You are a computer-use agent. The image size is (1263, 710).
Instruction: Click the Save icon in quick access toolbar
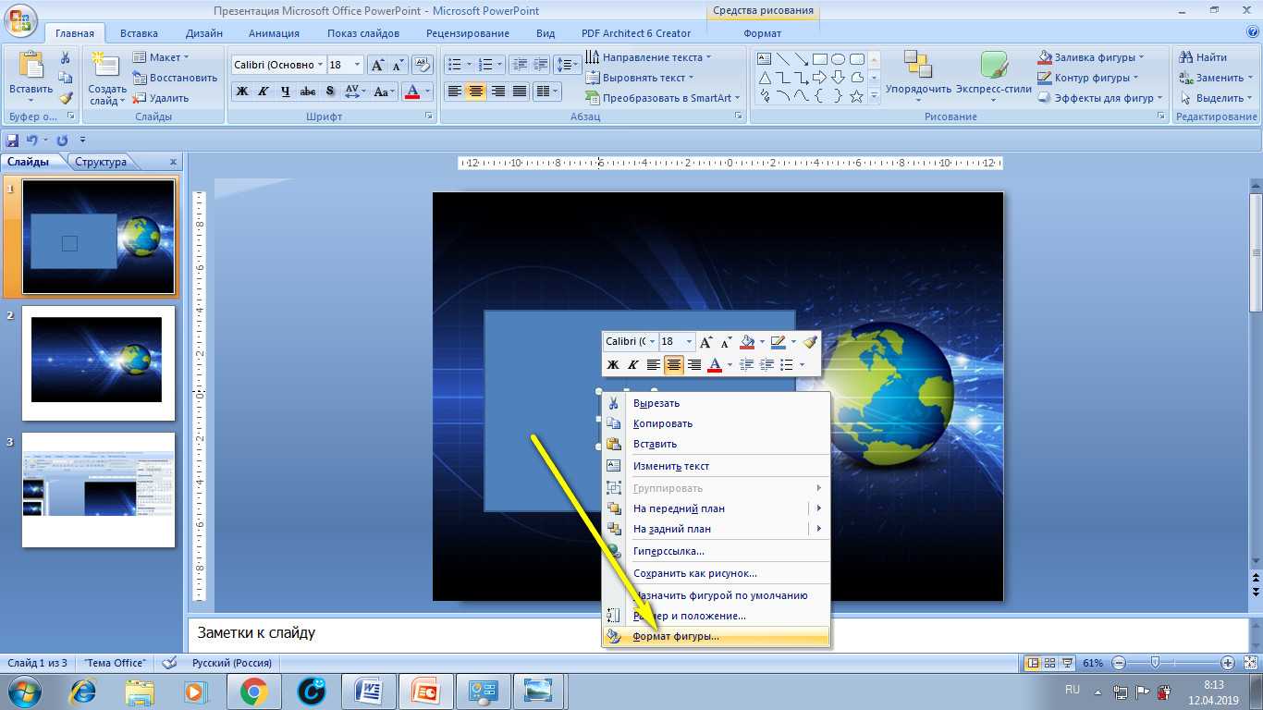pos(12,141)
